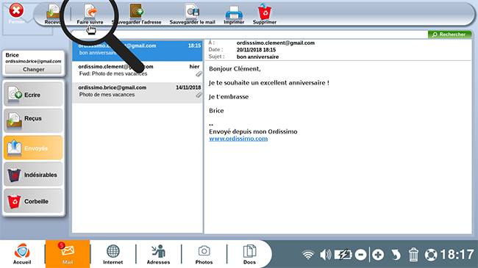Image resolution: width=478 pixels, height=268 pixels.
Task: Click attachment paperclip on the hier email
Action: pos(199,74)
